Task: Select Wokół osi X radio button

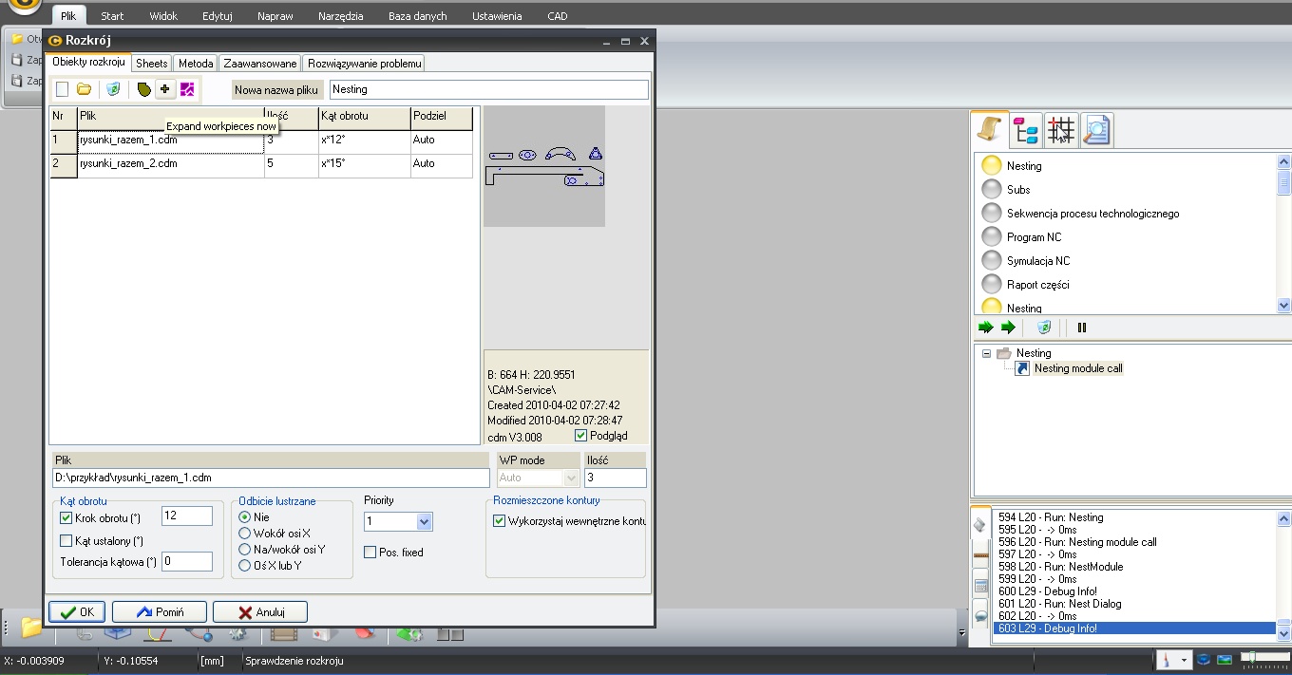Action: click(245, 534)
